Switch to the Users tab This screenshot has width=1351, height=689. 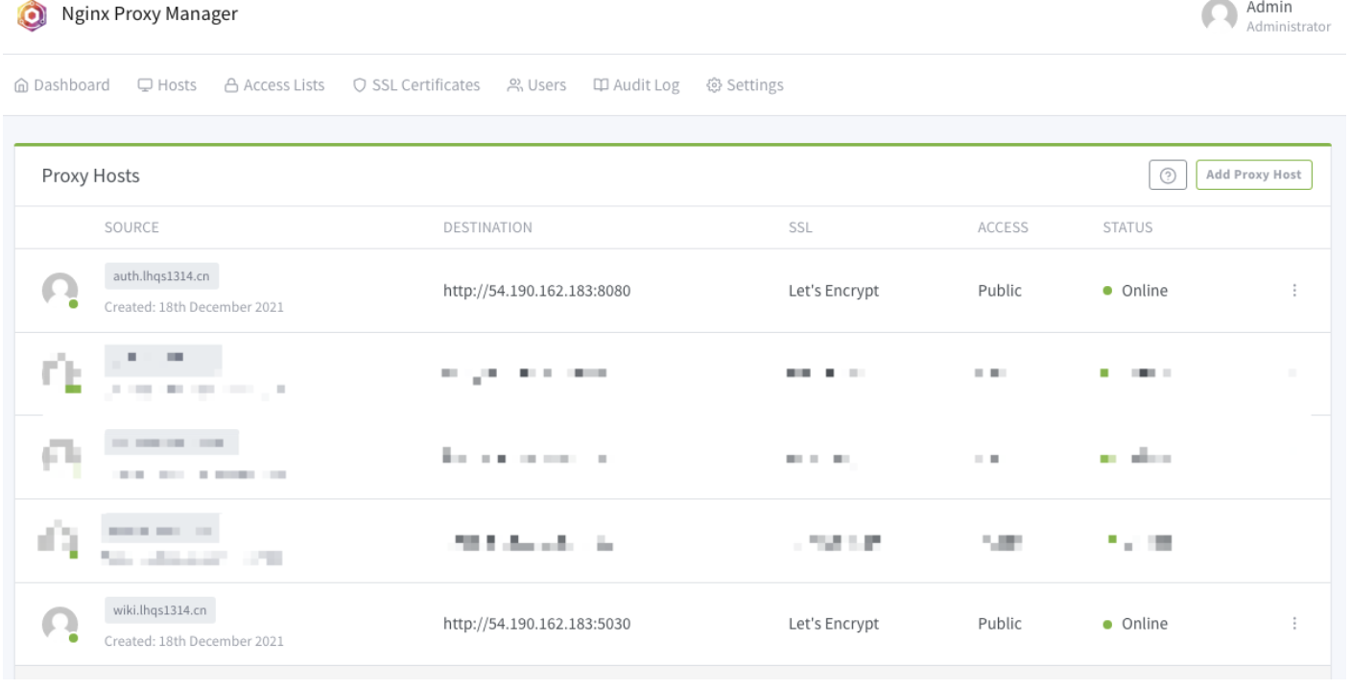pos(536,85)
